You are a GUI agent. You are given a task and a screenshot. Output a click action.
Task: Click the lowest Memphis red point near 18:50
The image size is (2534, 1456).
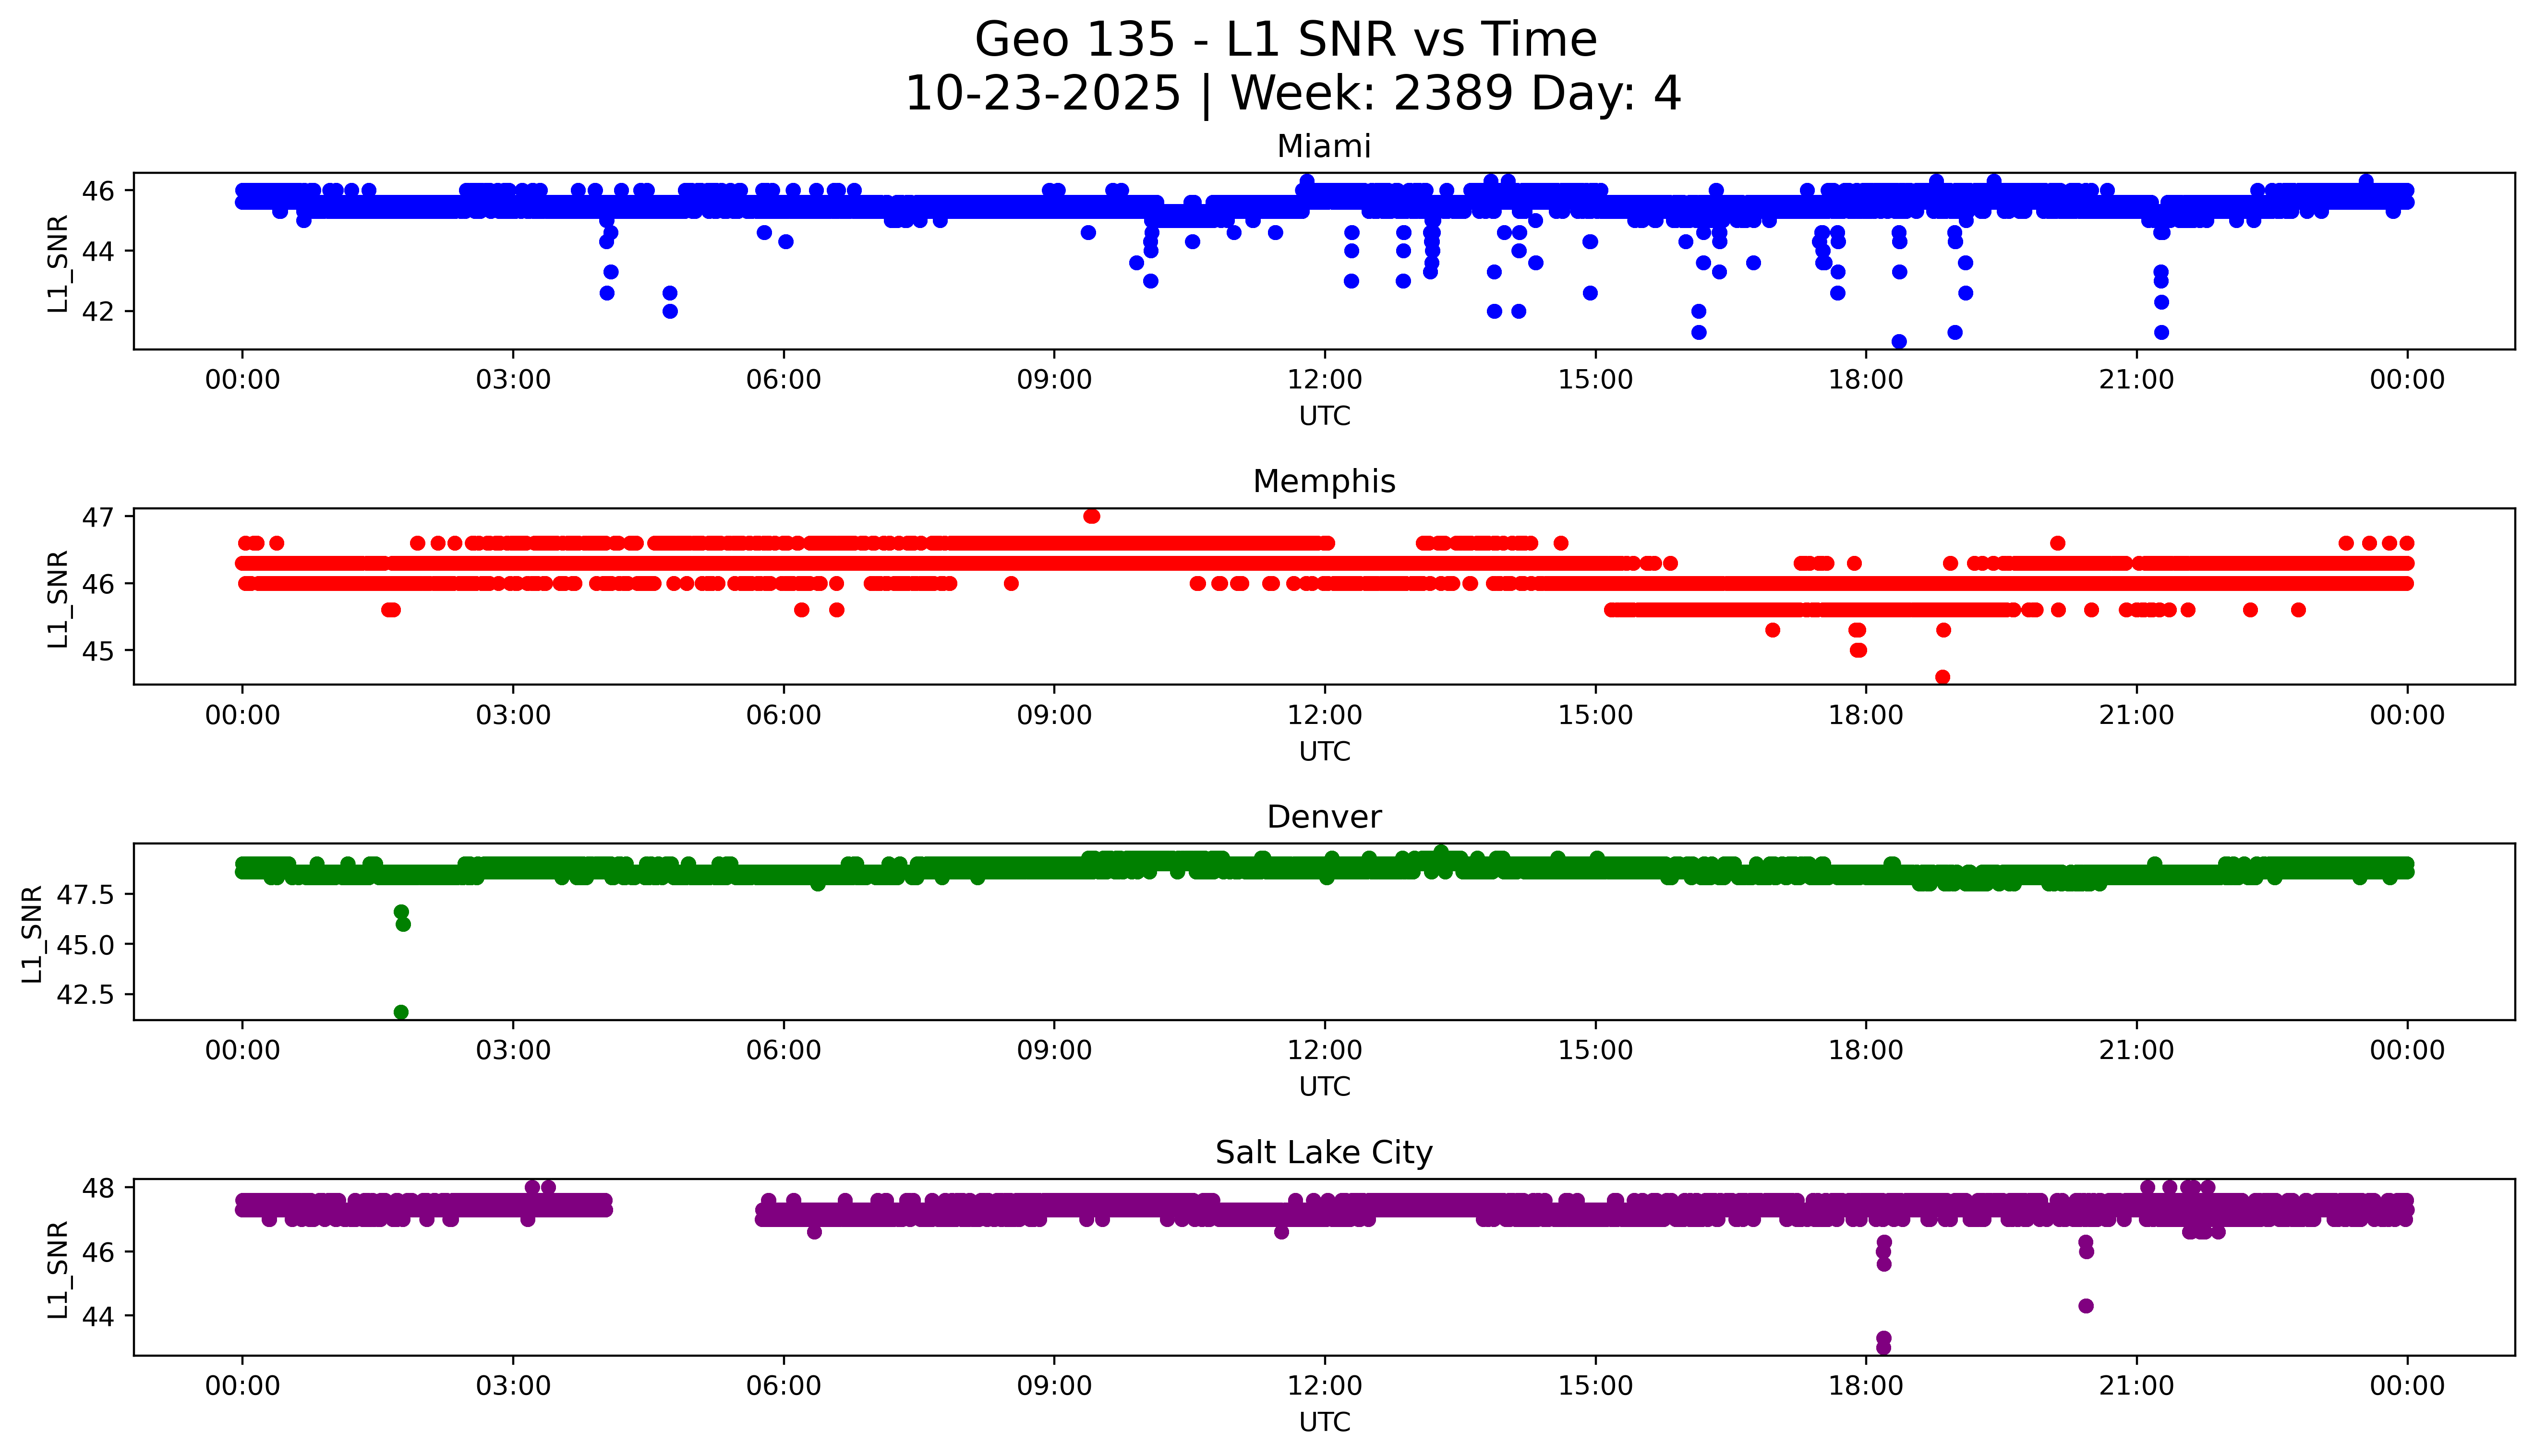(1943, 677)
